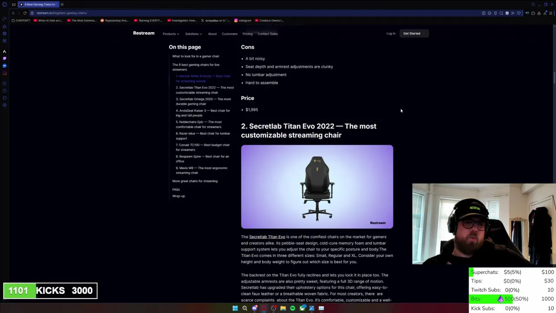Jump to Secretlab Titan Evo 2022 in contents
556x313 pixels.
click(205, 90)
